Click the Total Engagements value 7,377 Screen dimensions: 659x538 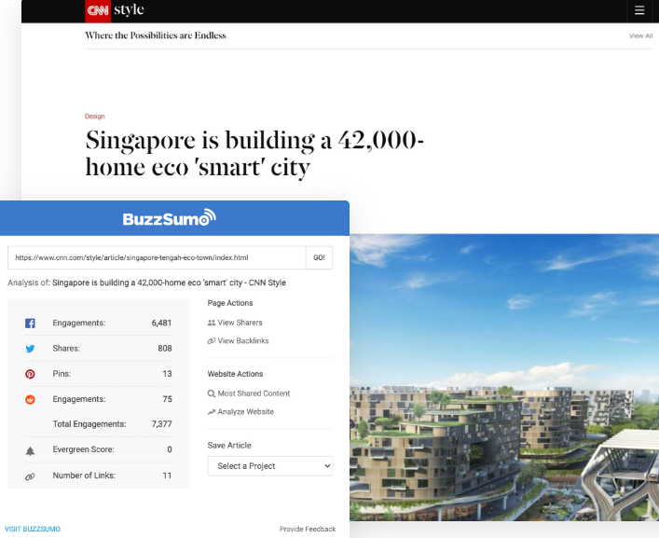pos(162,423)
